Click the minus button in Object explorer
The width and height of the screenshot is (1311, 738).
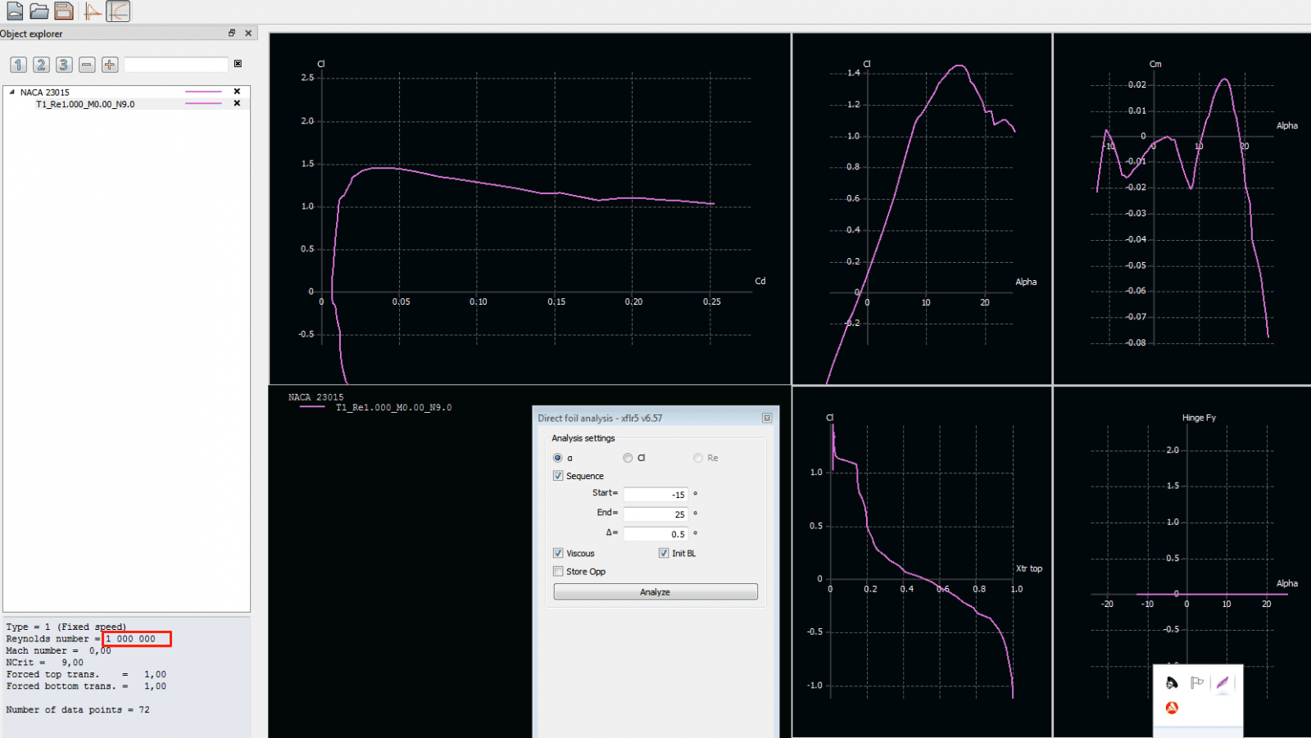click(x=87, y=65)
